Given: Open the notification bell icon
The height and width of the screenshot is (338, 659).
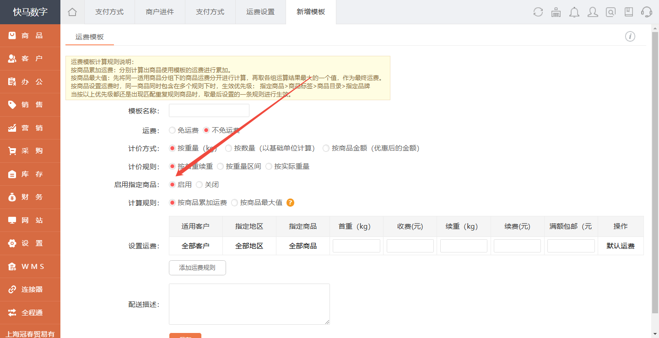Looking at the screenshot, I should click(x=574, y=12).
